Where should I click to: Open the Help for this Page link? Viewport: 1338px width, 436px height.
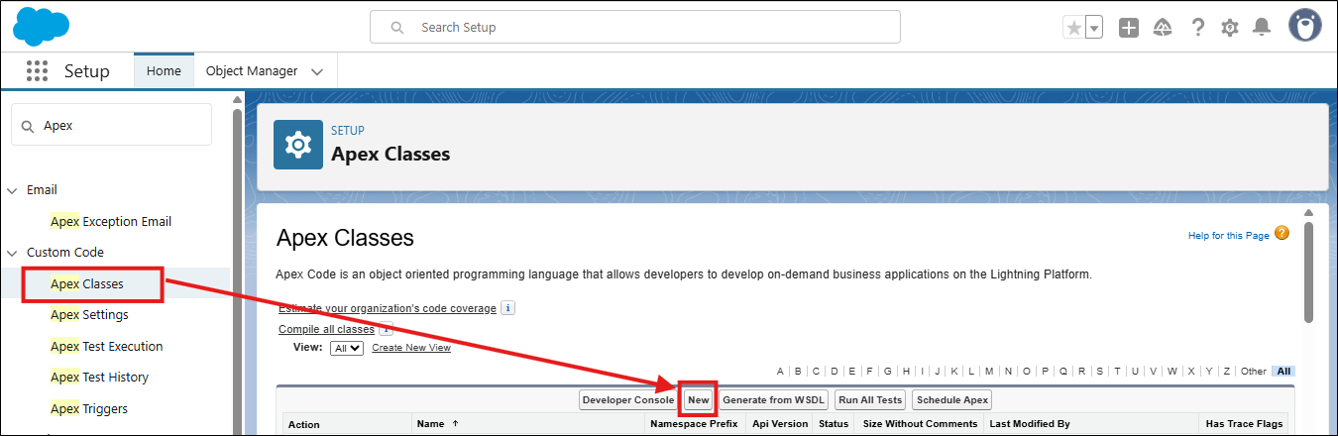pyautogui.click(x=1228, y=235)
